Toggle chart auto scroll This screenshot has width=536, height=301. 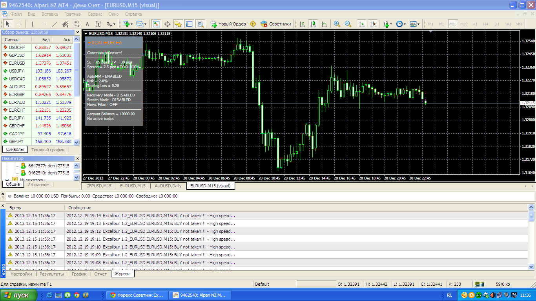(361, 24)
